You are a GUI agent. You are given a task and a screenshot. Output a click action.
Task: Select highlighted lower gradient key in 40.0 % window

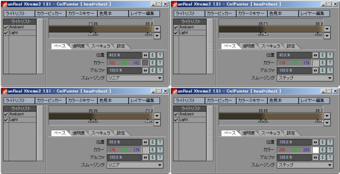pos(91,34)
